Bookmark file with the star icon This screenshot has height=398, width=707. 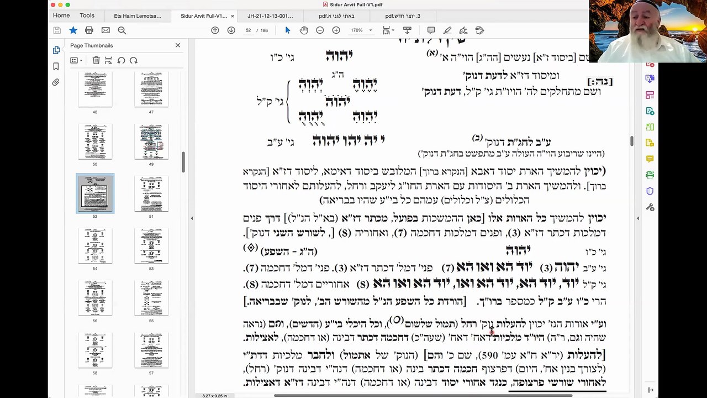[x=73, y=30]
